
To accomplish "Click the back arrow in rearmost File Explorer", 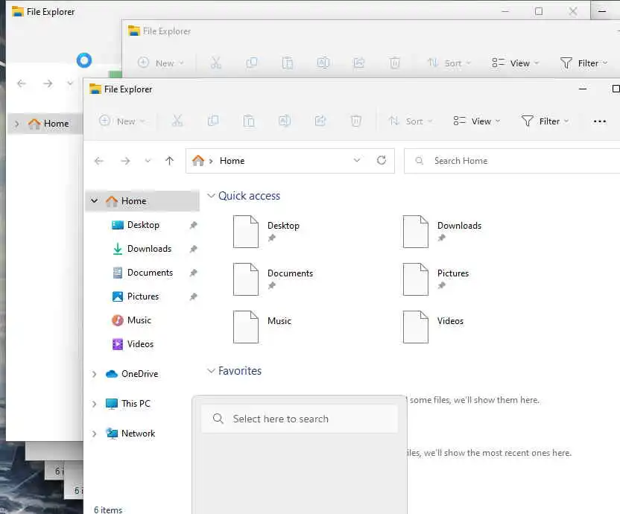I will click(x=22, y=83).
